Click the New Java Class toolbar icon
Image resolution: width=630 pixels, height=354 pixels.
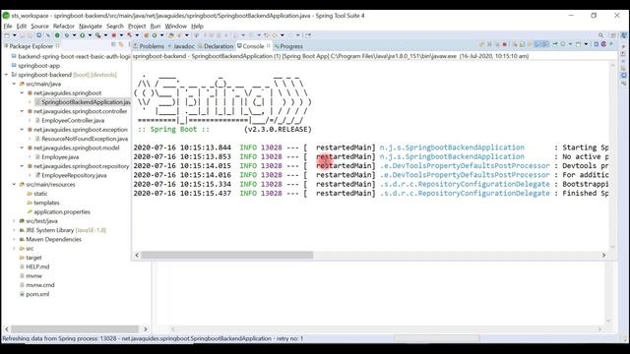(x=155, y=35)
